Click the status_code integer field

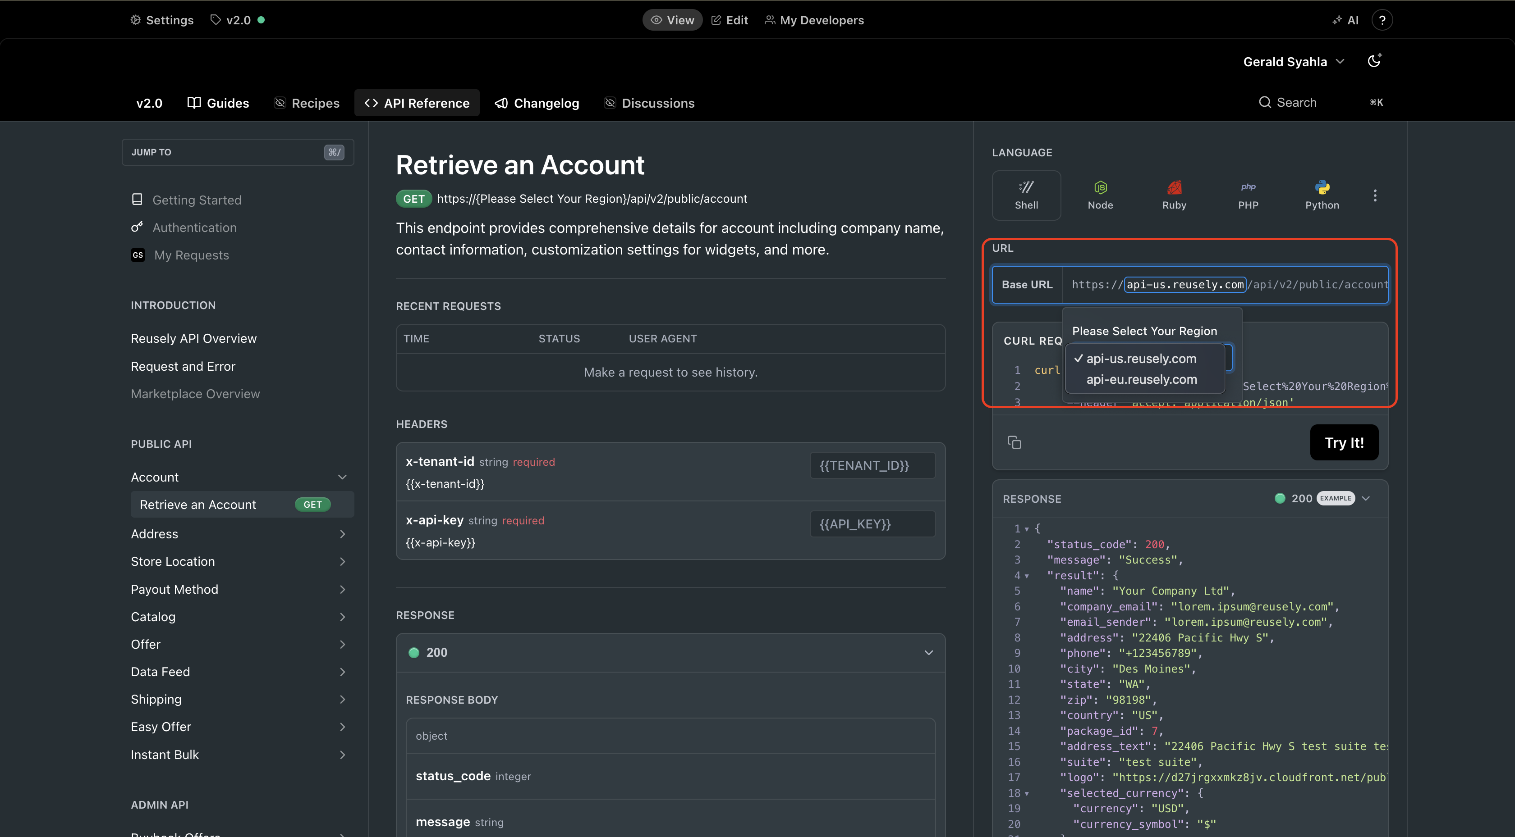tap(670, 776)
